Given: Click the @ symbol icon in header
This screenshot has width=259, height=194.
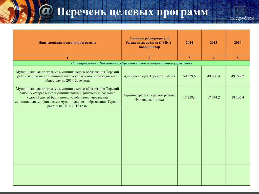Looking at the screenshot, I should [46, 12].
